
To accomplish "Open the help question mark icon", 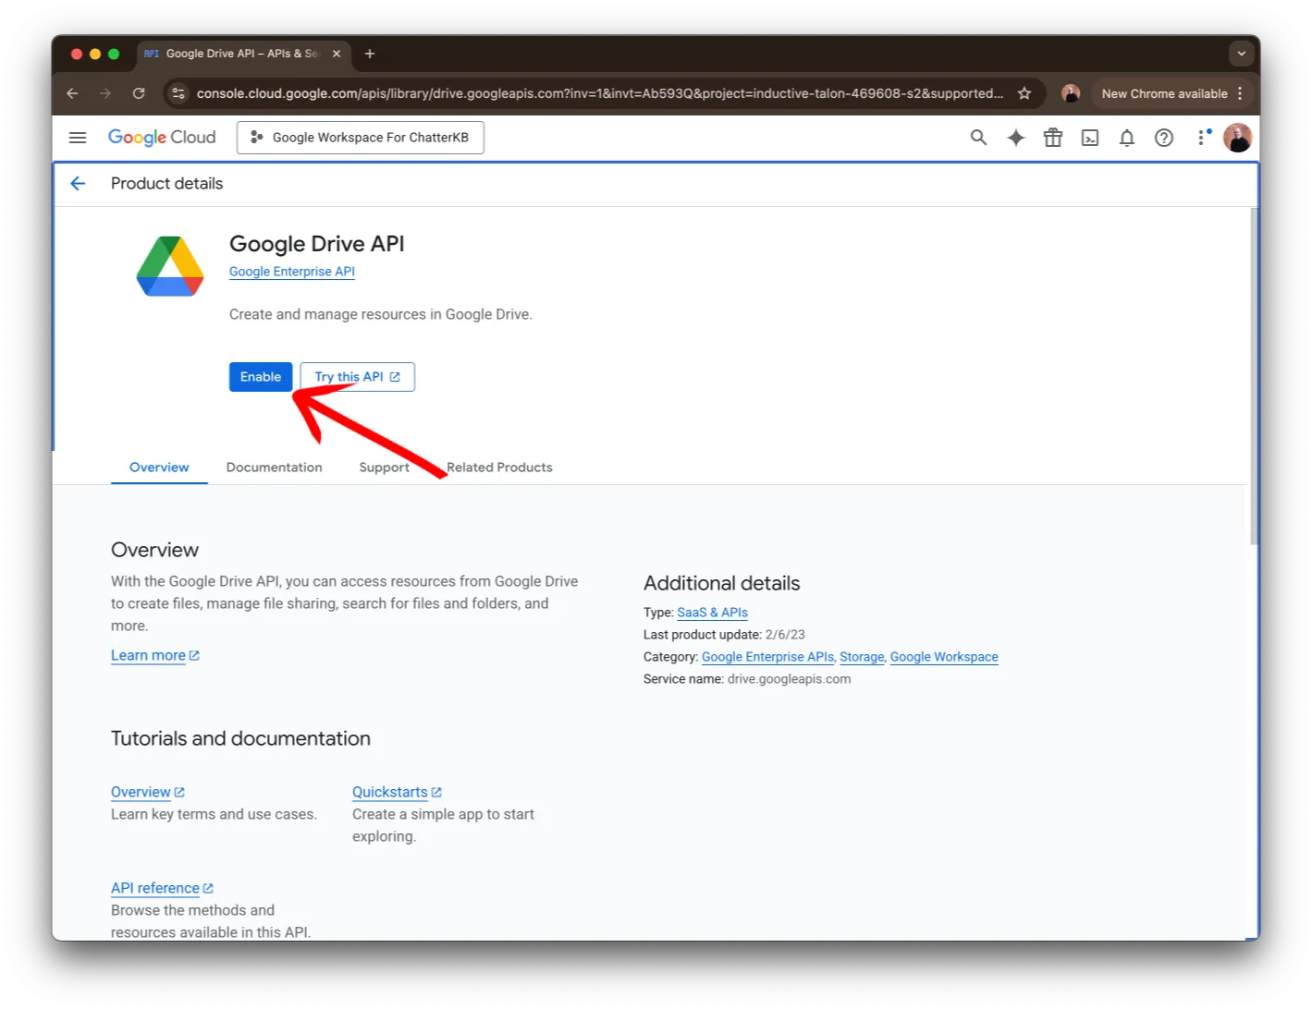I will click(x=1164, y=138).
